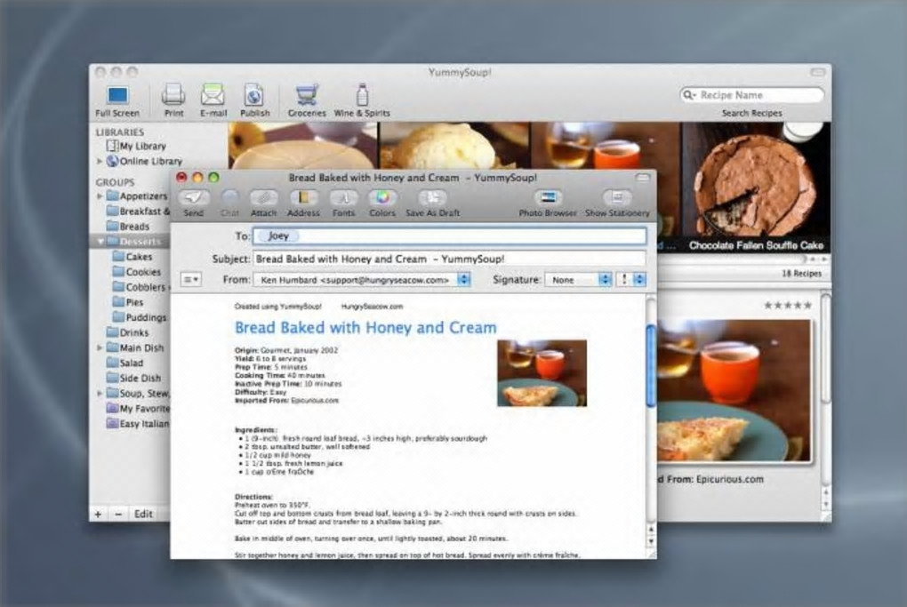The width and height of the screenshot is (907, 607).
Task: Click the minus button below the groups list
Action: (118, 514)
